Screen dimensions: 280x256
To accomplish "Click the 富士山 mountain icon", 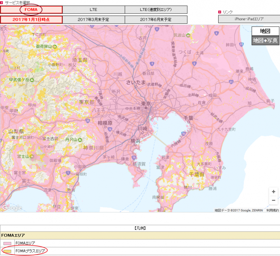I will point(32,156).
